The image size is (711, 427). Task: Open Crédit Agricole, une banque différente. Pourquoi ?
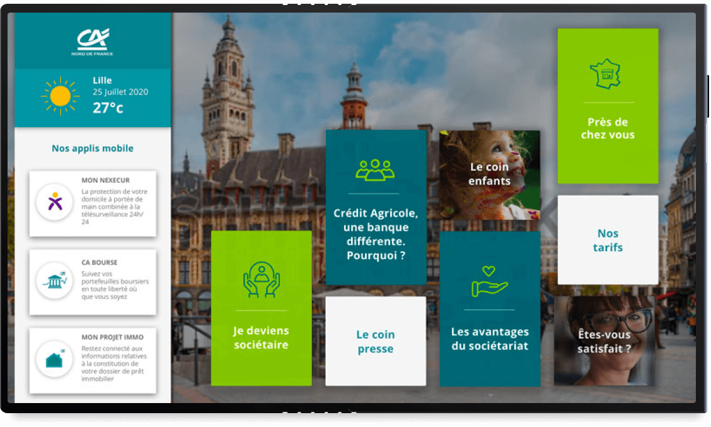click(376, 207)
